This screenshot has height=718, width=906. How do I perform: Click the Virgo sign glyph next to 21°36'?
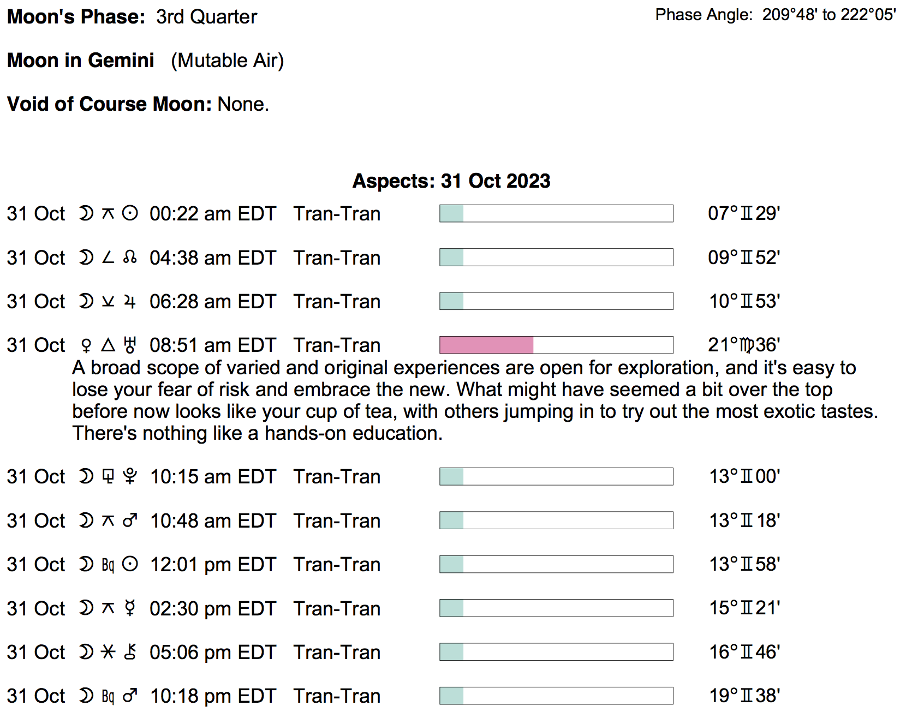pyautogui.click(x=747, y=345)
